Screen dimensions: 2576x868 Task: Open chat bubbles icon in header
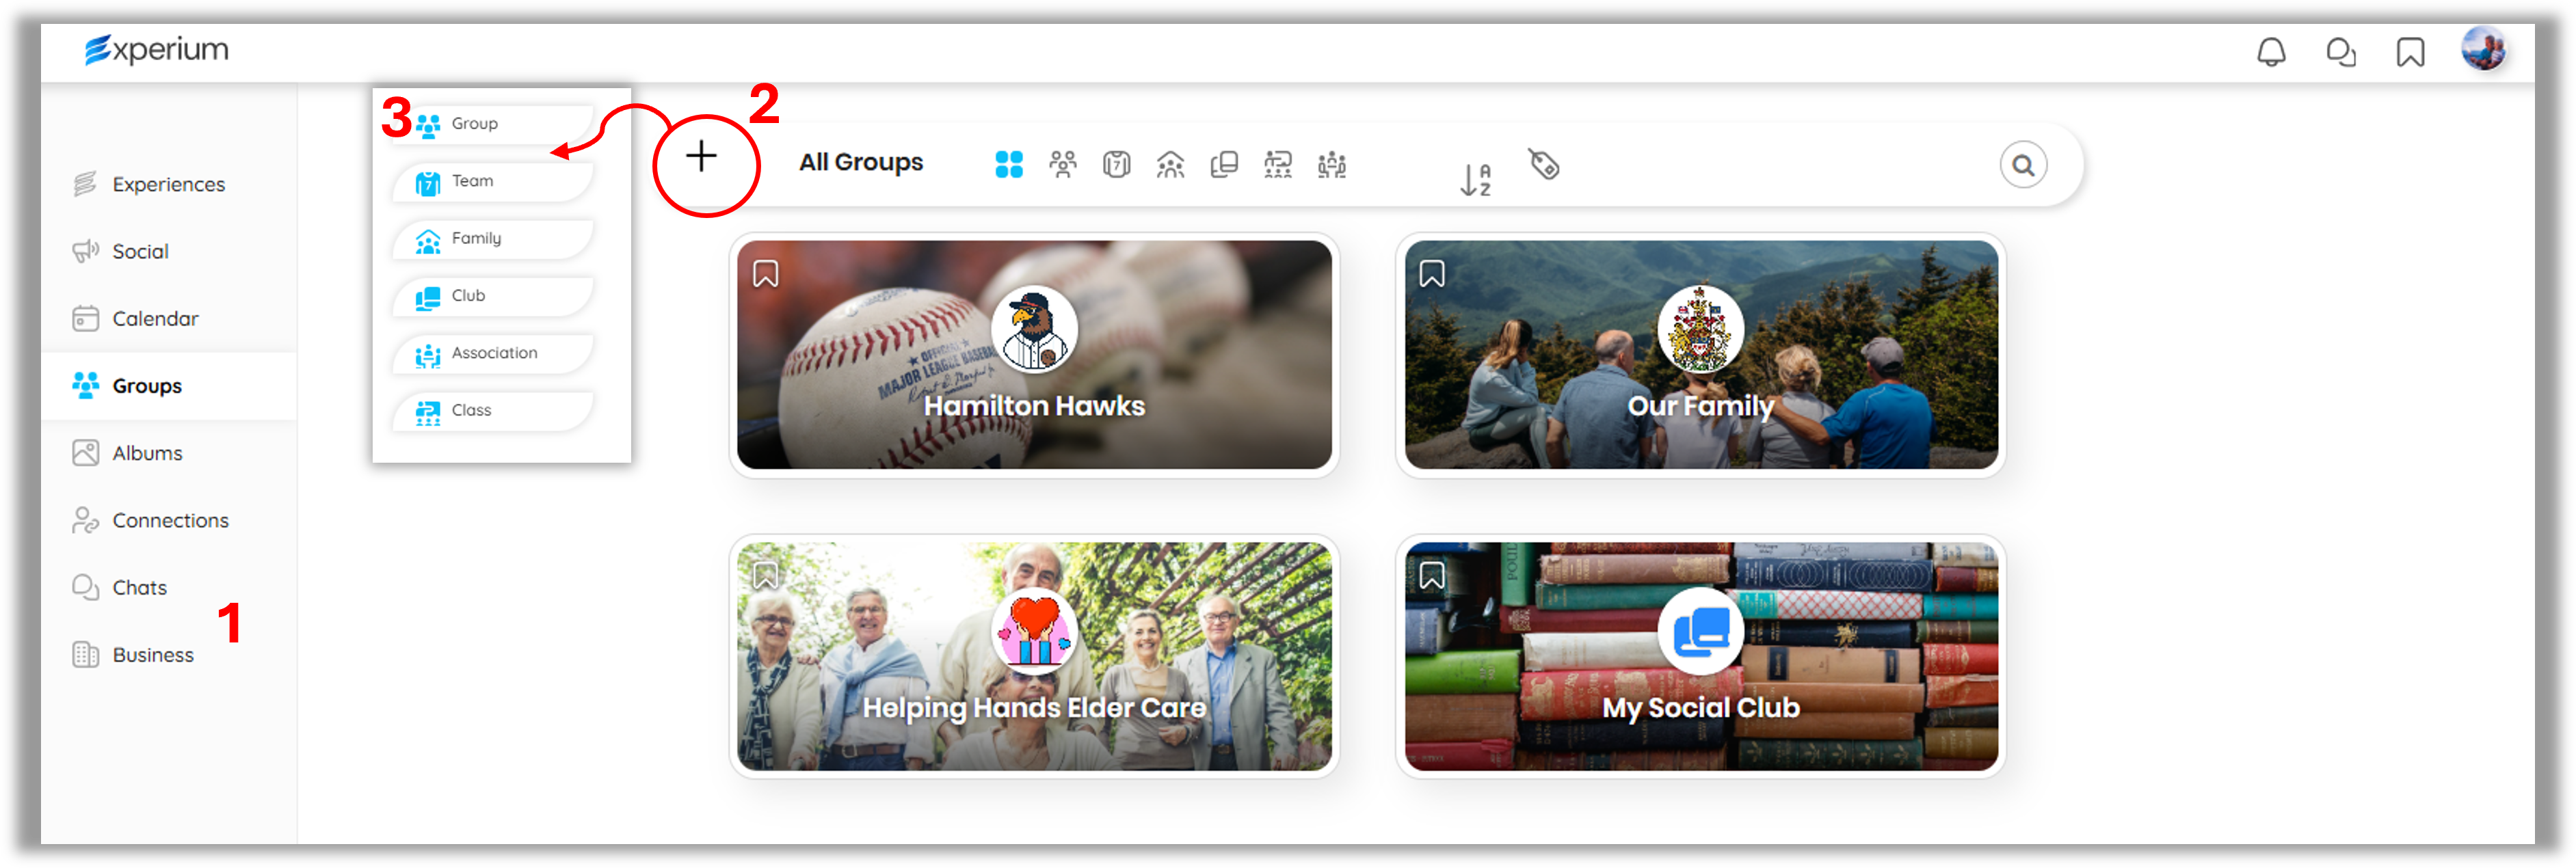2340,52
